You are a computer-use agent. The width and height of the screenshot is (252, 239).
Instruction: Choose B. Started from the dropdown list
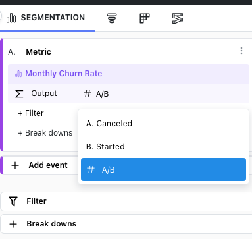[163, 147]
